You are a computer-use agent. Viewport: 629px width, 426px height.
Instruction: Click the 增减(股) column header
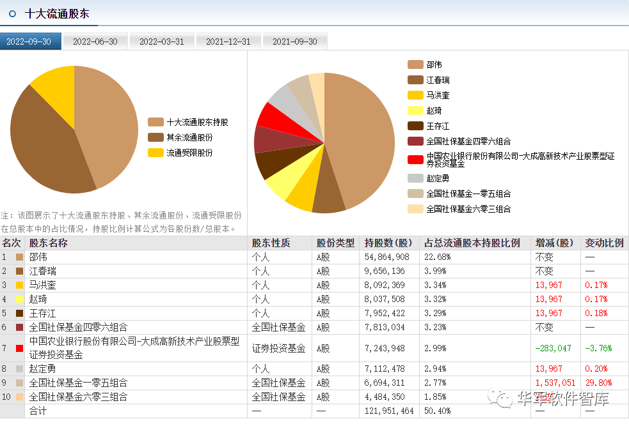coord(554,243)
